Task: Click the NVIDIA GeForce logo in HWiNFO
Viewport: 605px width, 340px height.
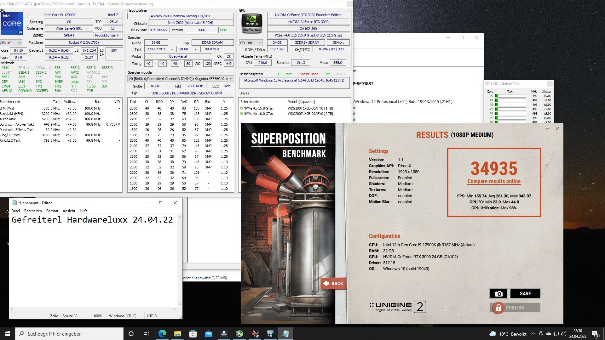Action: tap(252, 24)
